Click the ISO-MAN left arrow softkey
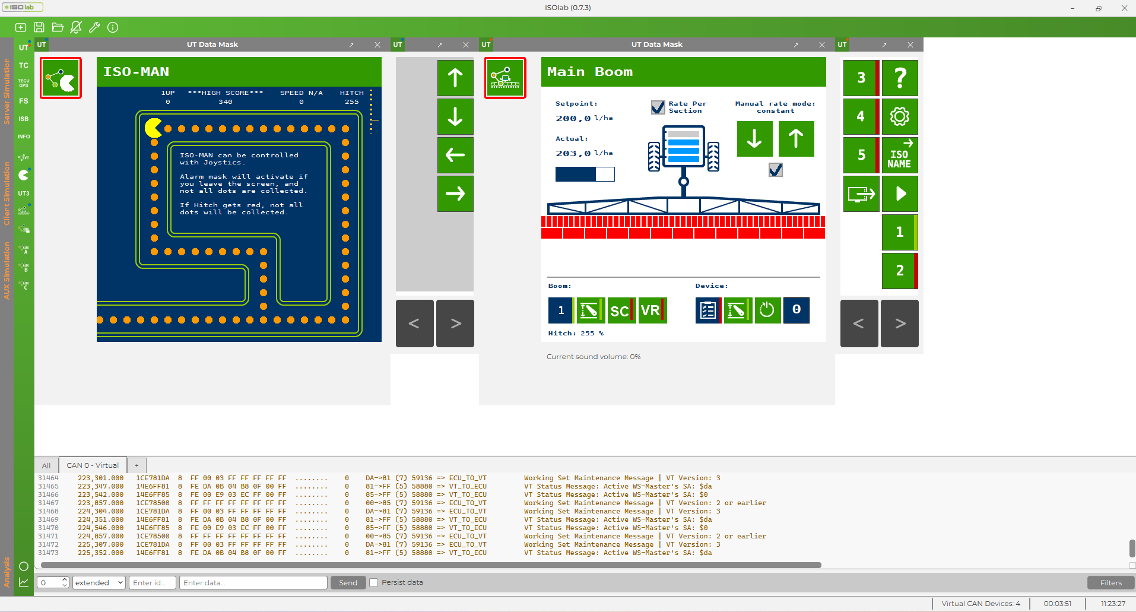 point(455,155)
